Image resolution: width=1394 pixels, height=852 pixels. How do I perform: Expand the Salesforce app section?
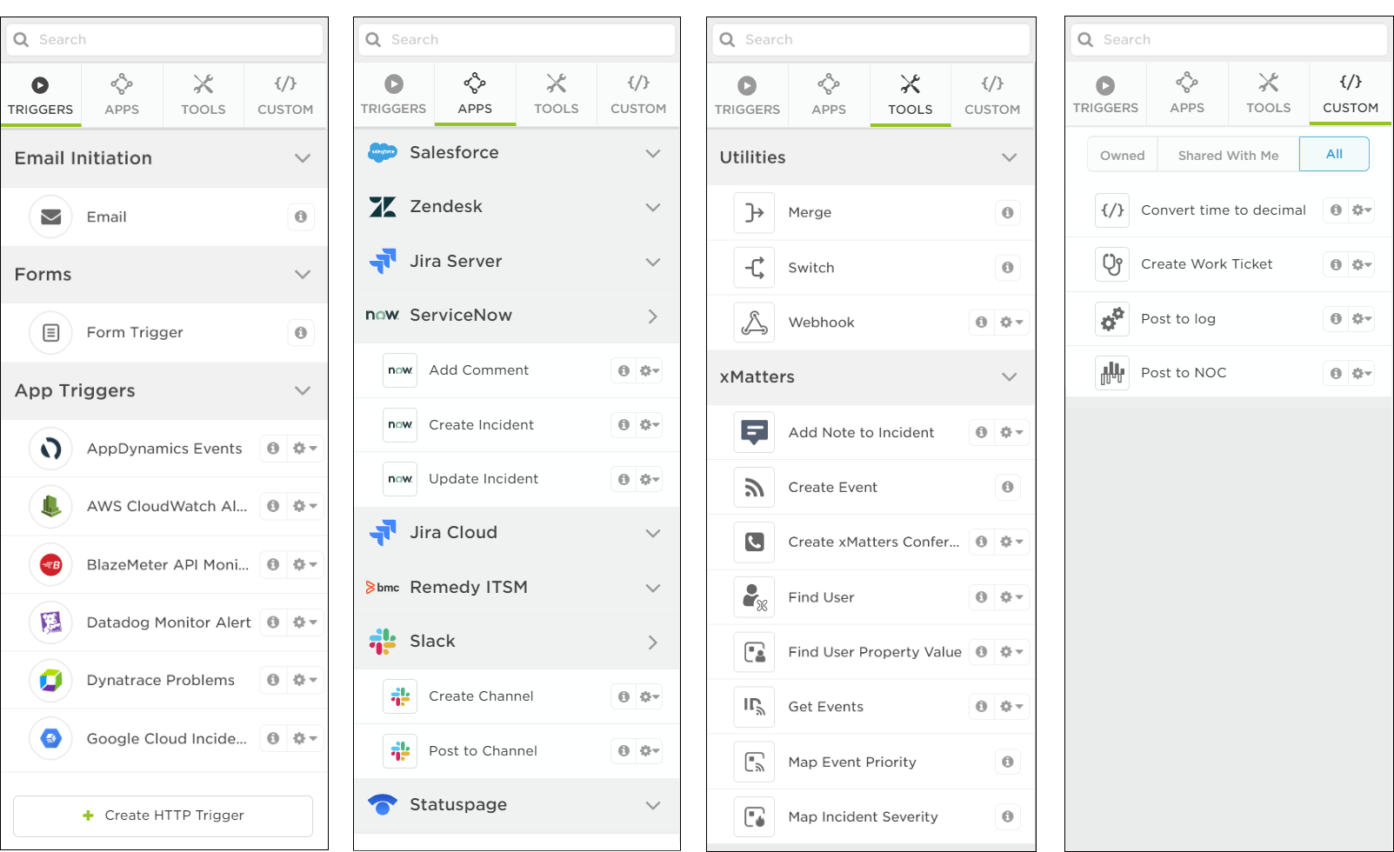(x=653, y=153)
